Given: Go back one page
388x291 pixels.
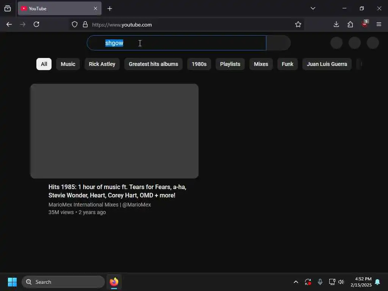Looking at the screenshot, I should (9, 24).
